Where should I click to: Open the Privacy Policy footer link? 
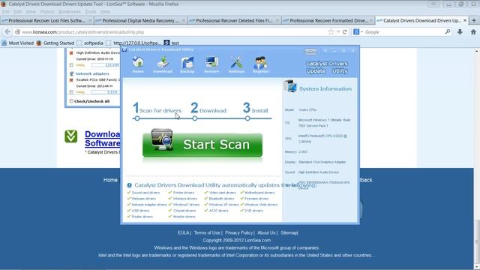[238, 233]
